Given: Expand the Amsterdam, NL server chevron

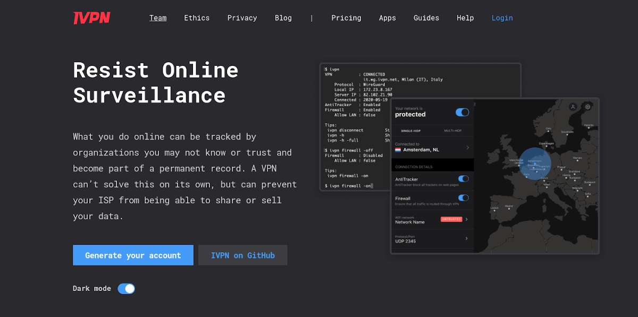Looking at the screenshot, I should 467,147.
